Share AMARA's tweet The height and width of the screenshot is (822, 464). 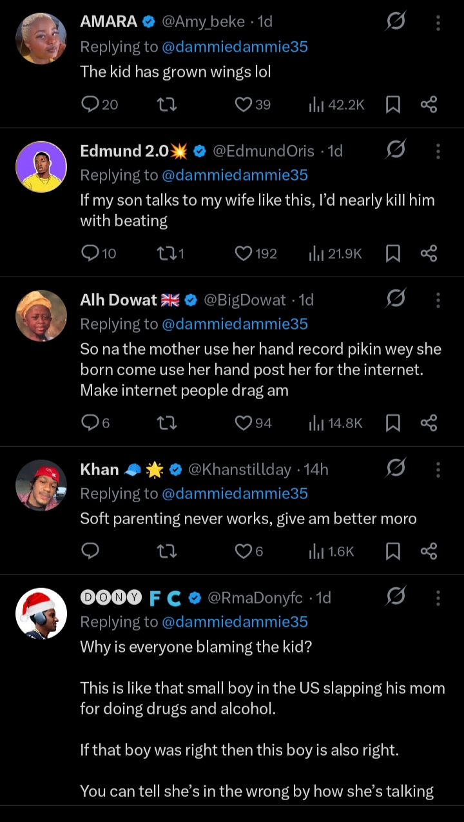pos(429,104)
